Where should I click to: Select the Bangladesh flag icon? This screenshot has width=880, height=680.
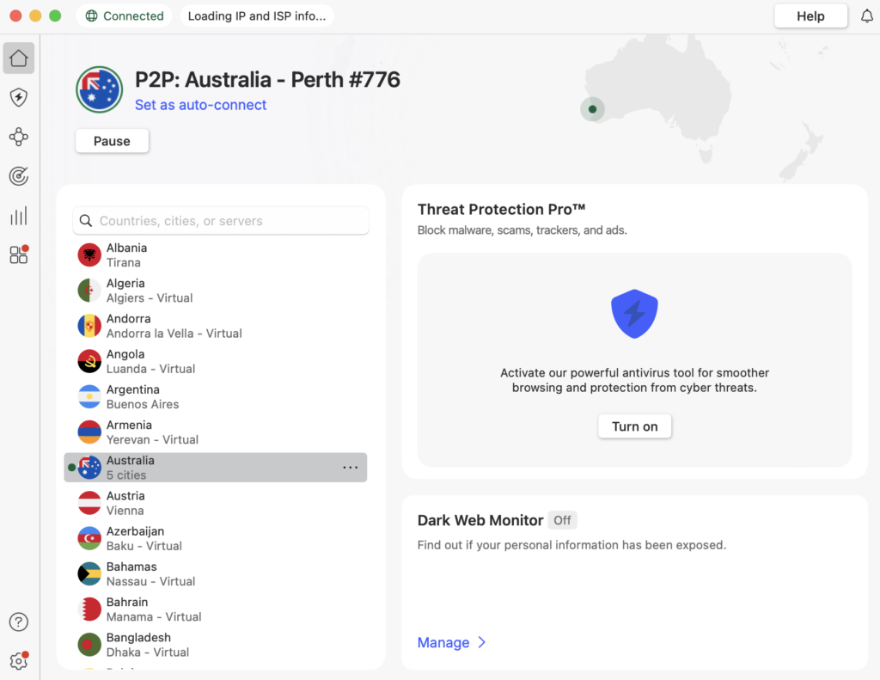(x=89, y=644)
